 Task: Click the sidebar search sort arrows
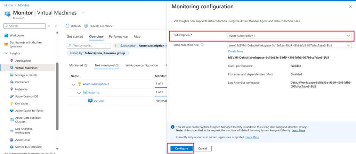pos(49,26)
